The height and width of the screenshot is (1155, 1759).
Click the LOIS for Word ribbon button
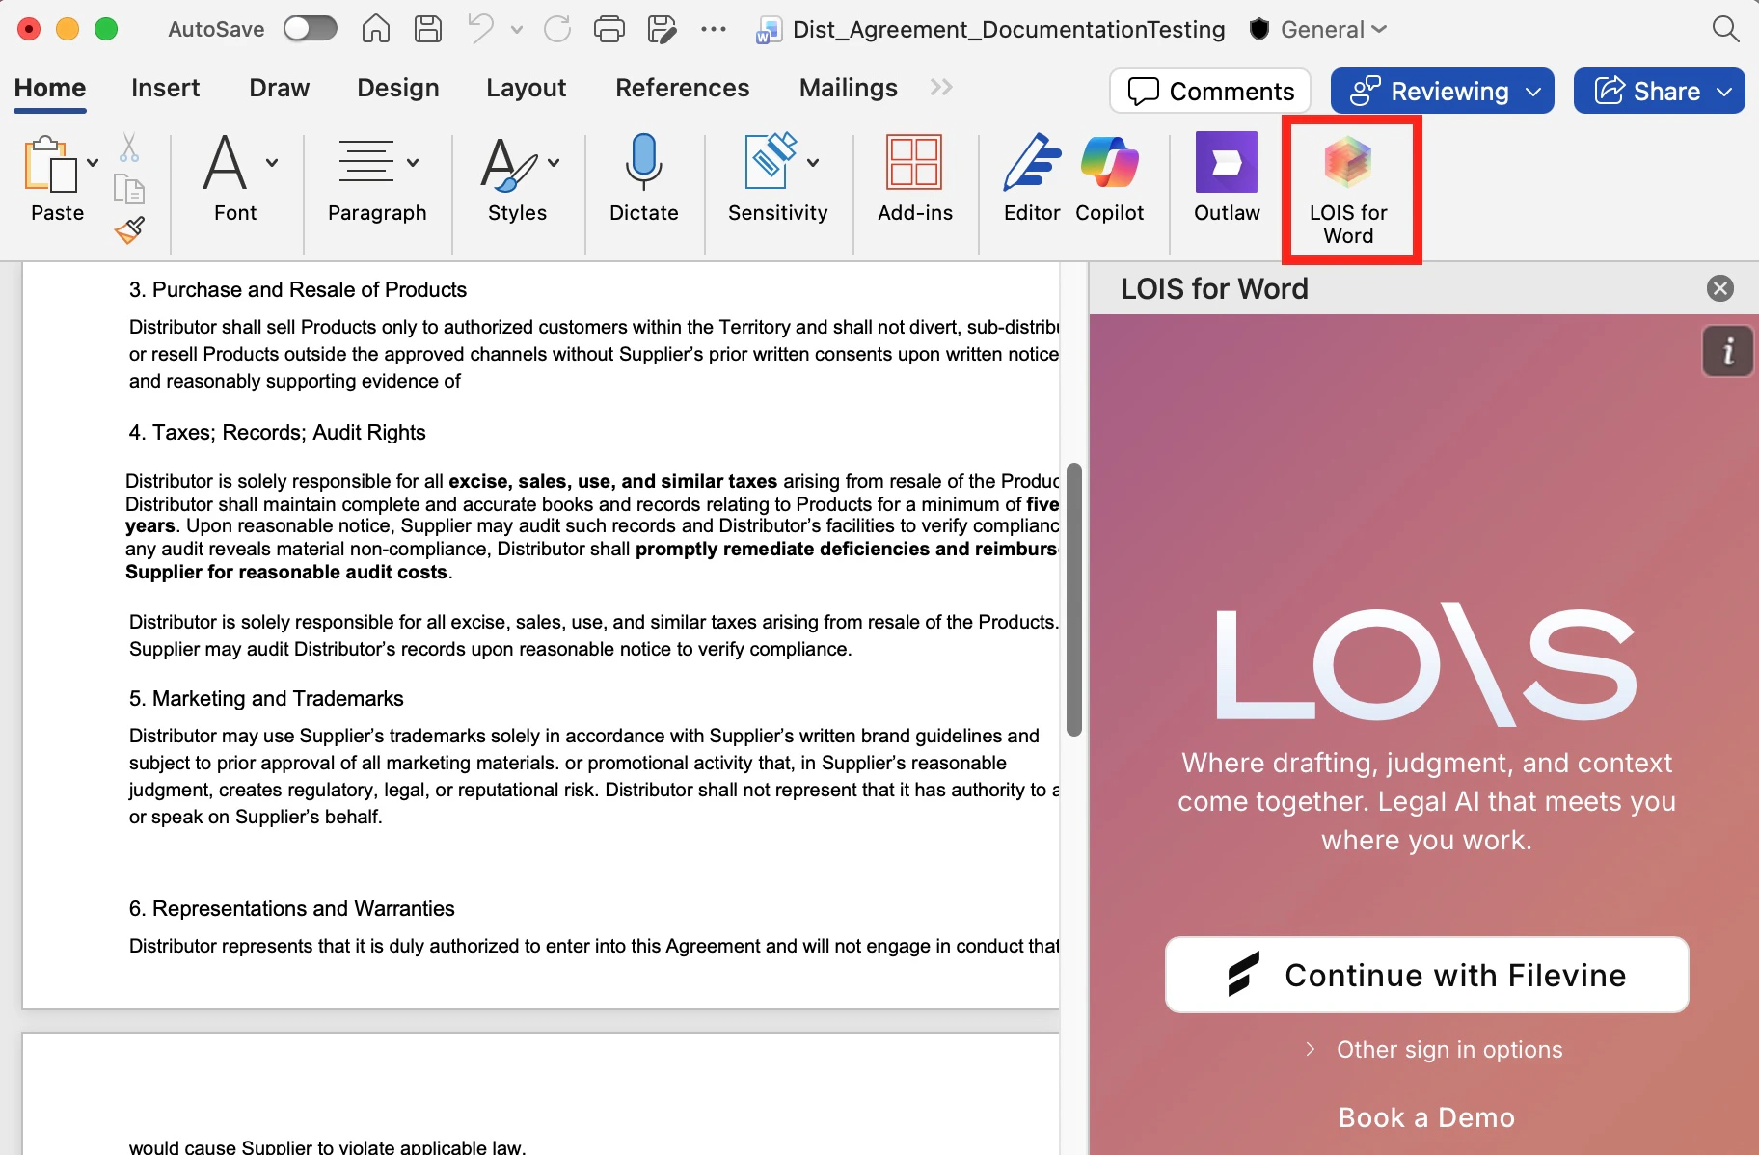pos(1348,189)
